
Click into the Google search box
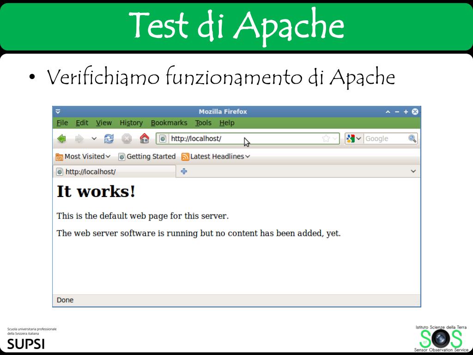click(386, 139)
